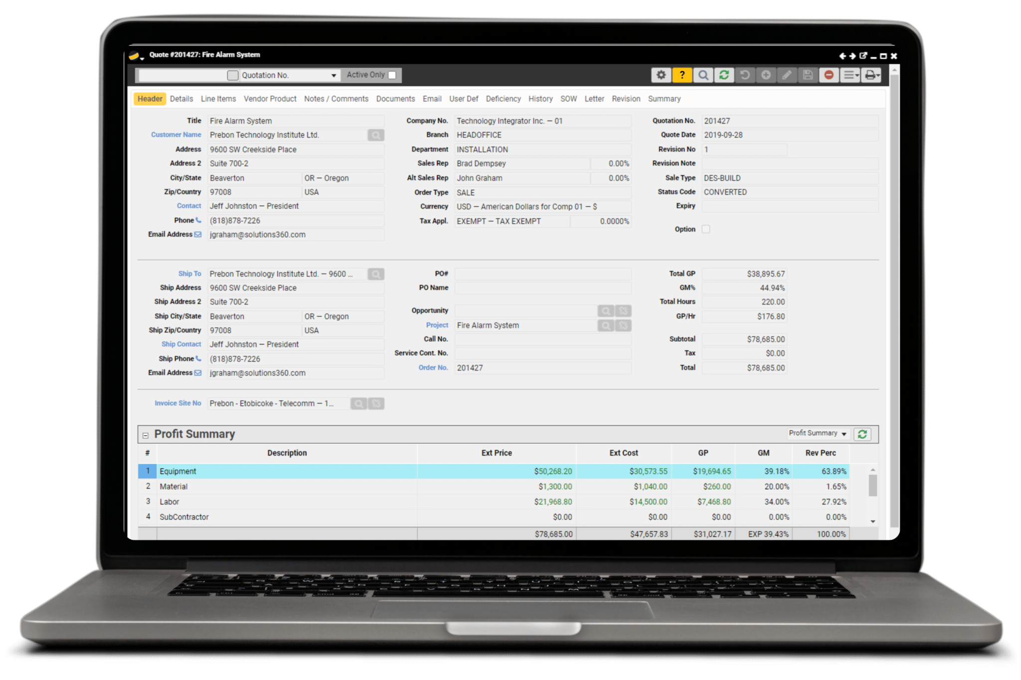This screenshot has width=1021, height=680.
Task: Check the Option checkbox
Action: pos(705,229)
